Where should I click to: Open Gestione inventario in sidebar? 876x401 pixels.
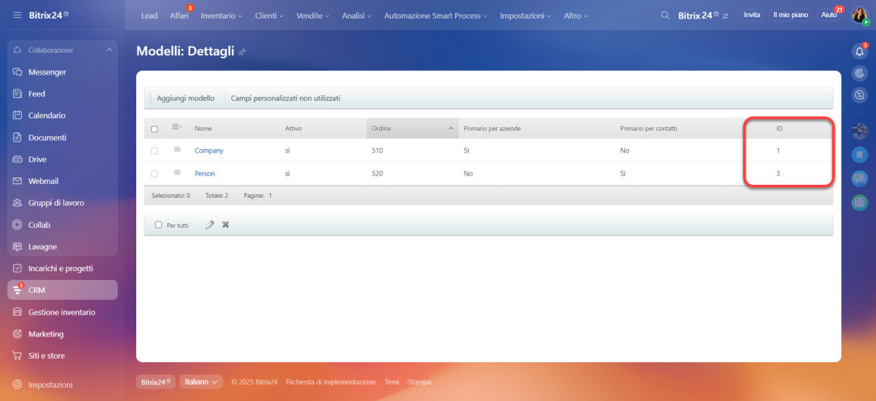(x=62, y=312)
